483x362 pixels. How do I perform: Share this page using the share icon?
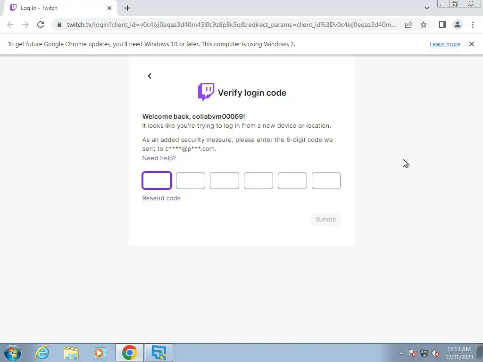pyautogui.click(x=408, y=25)
